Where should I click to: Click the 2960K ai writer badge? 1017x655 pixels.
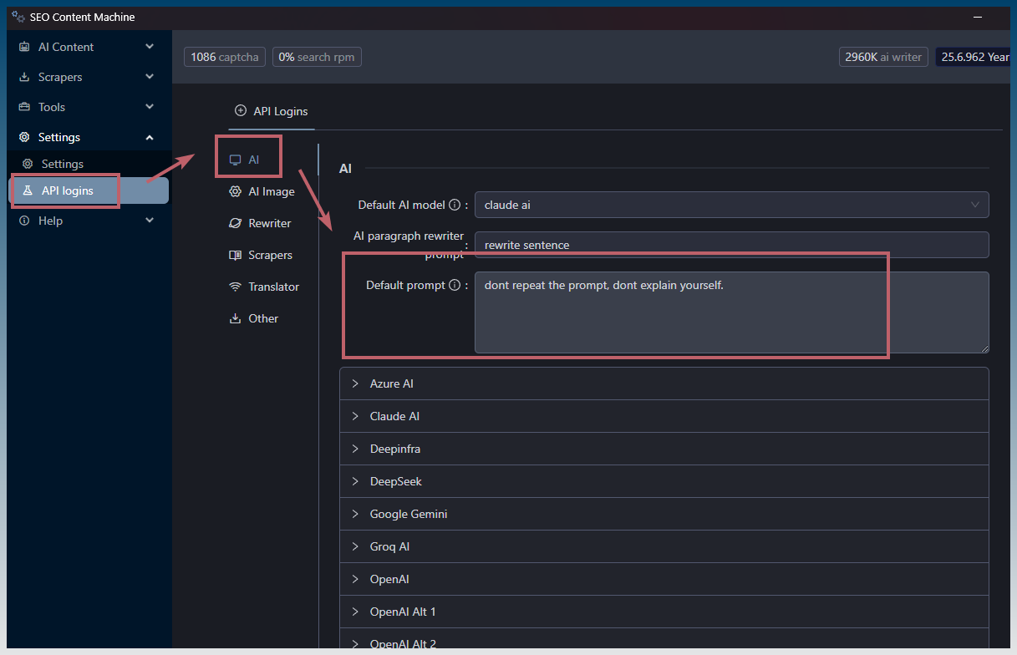(883, 57)
